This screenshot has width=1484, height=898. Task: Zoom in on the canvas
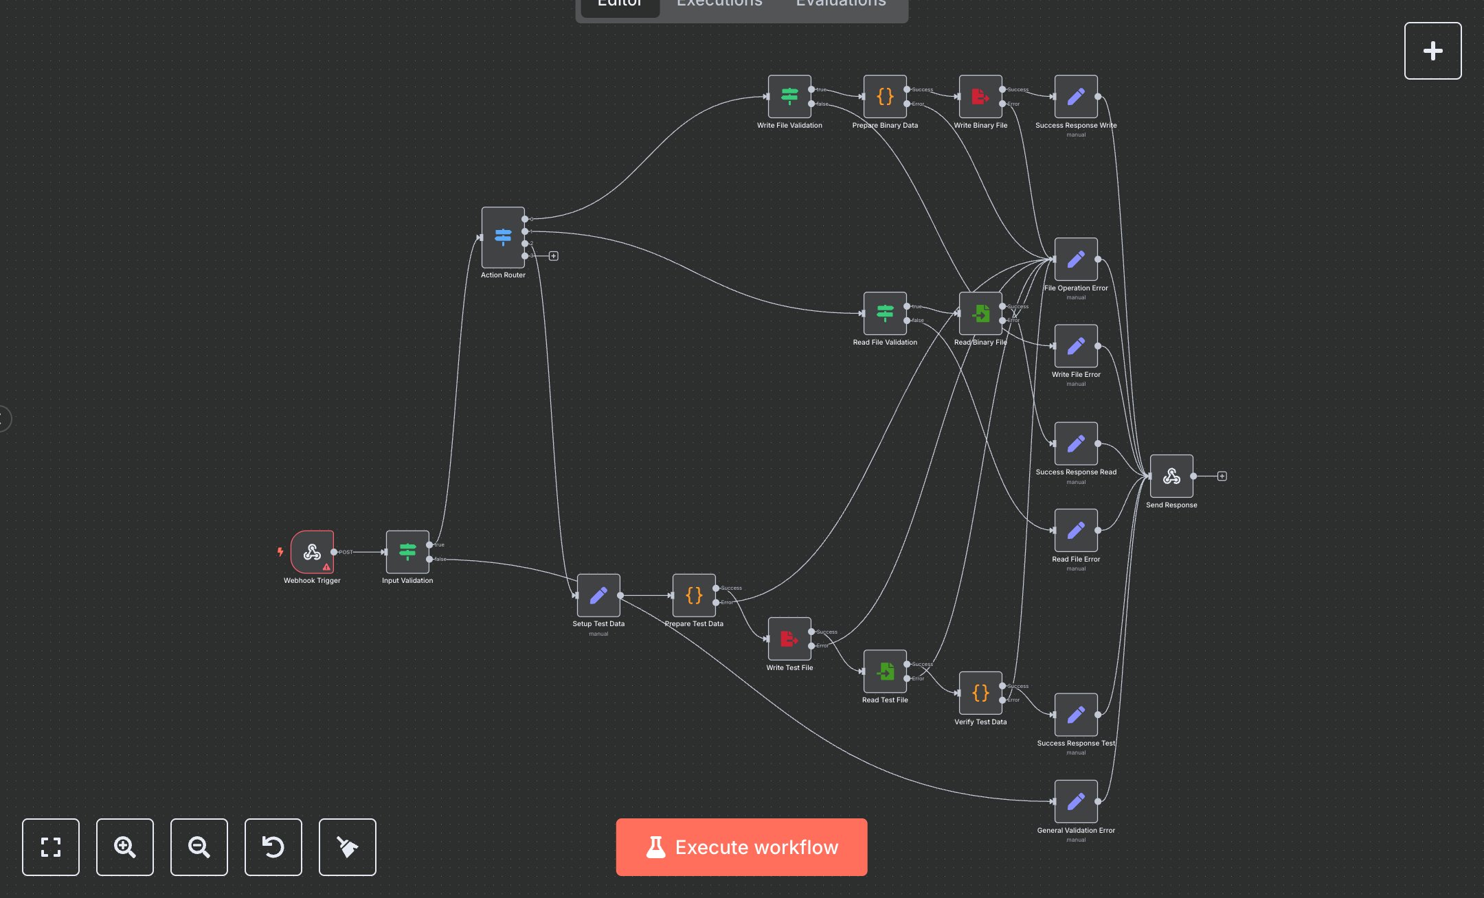tap(125, 847)
